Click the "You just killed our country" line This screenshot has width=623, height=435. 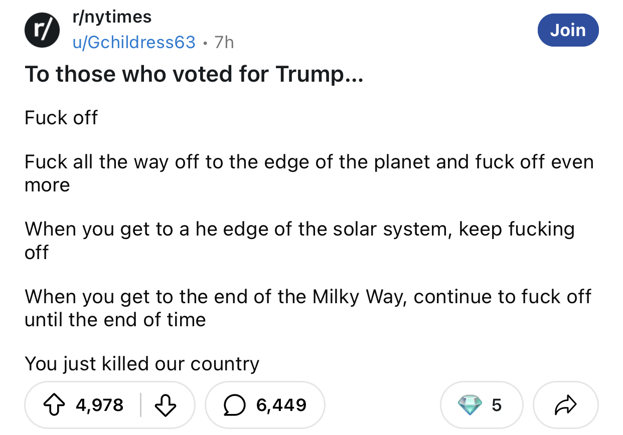[142, 363]
